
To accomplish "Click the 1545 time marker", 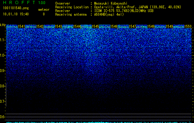I will pyautogui.click(x=96, y=26).
